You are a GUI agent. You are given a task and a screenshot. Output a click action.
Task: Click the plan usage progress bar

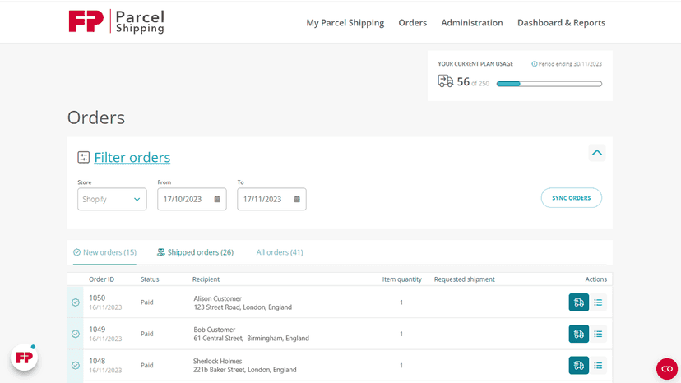click(x=549, y=84)
